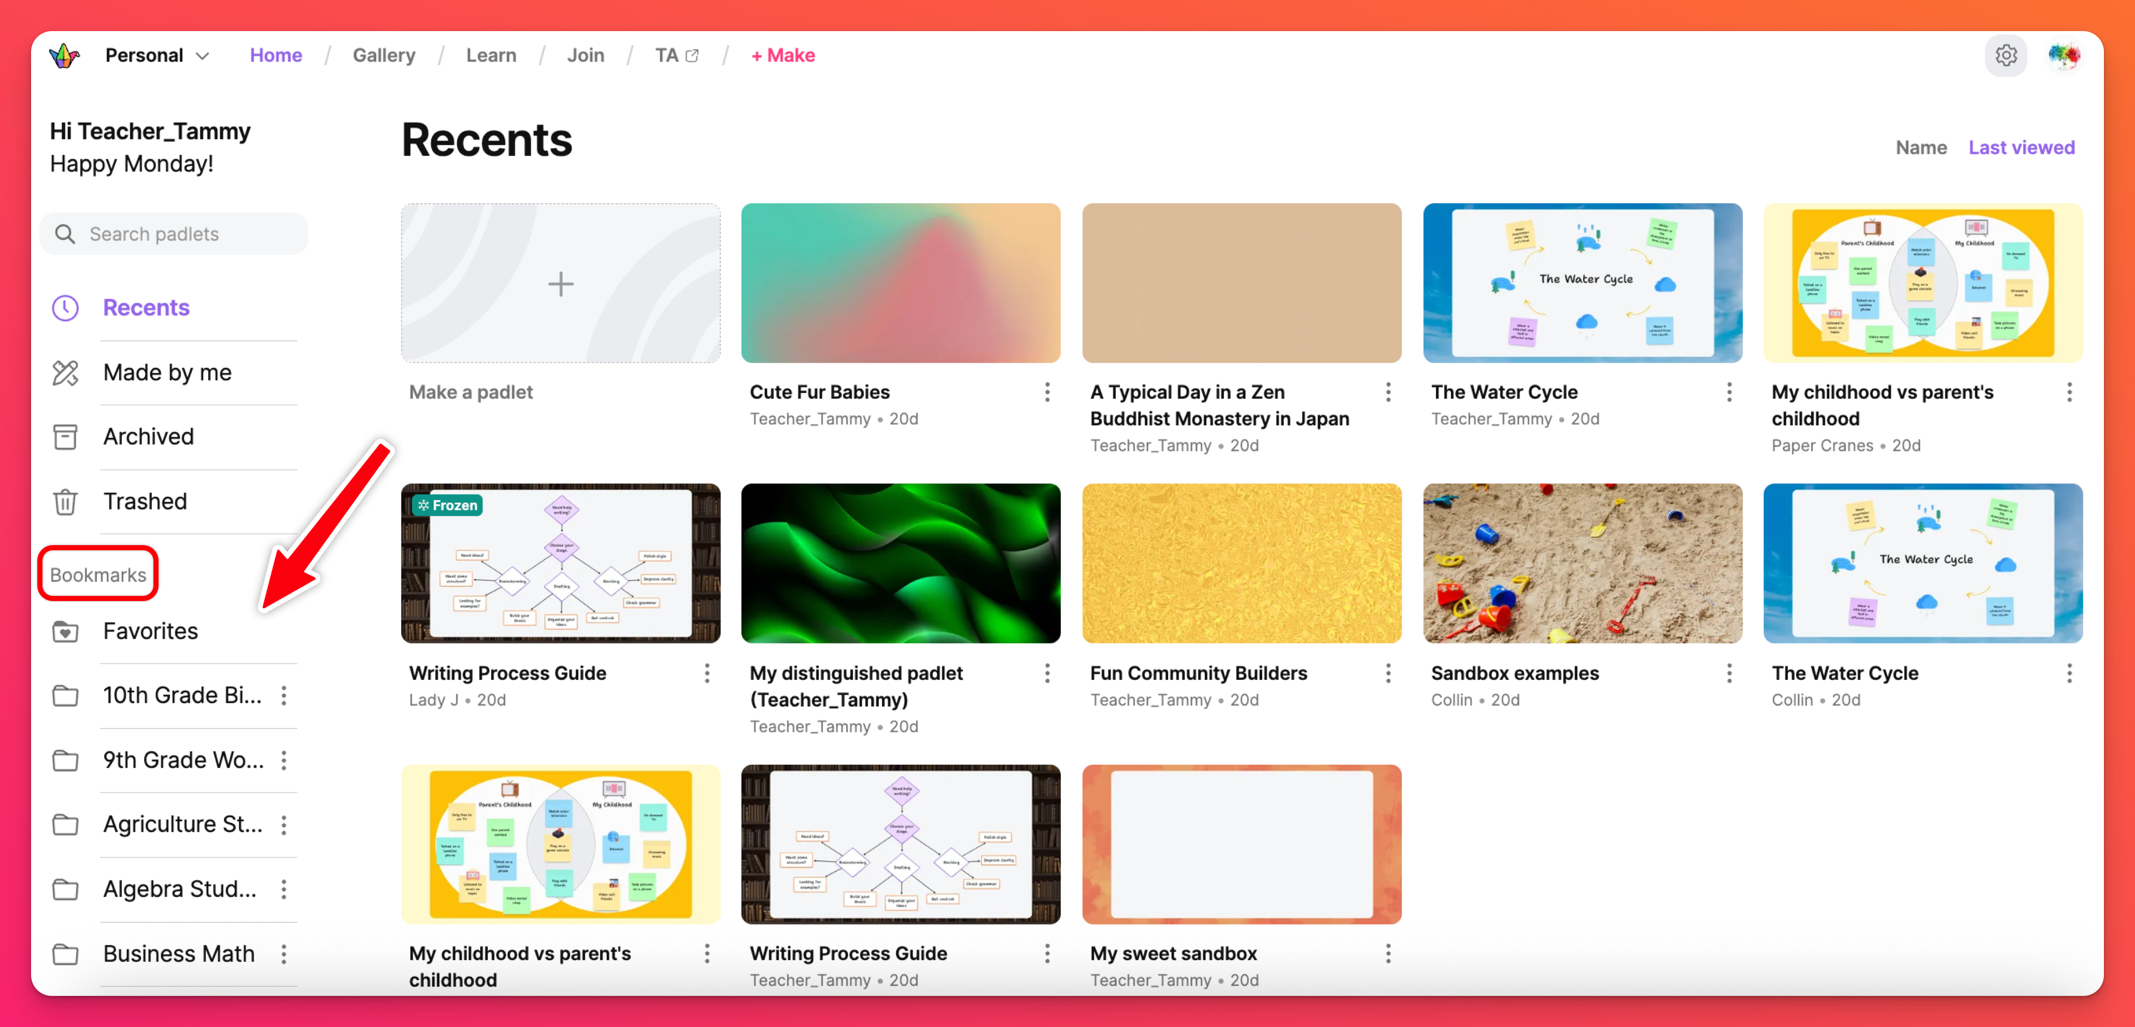Image resolution: width=2135 pixels, height=1027 pixels.
Task: Click the Made by me pencil icon
Action: pos(65,373)
